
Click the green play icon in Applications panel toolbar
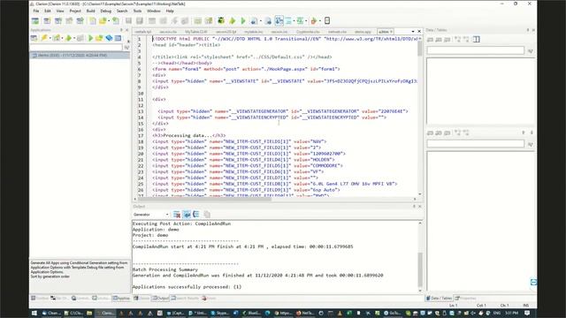[90, 38]
